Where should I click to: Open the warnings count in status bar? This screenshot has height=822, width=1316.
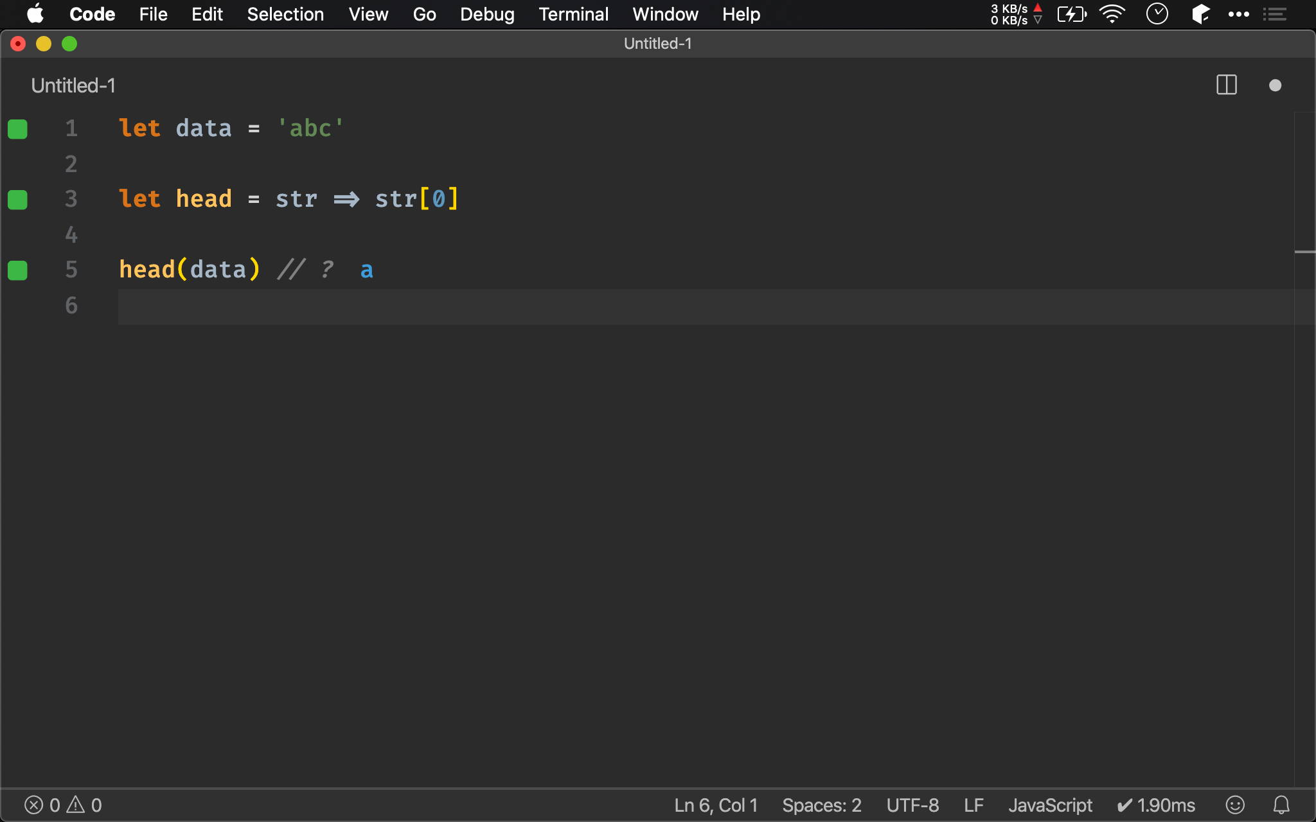click(85, 805)
